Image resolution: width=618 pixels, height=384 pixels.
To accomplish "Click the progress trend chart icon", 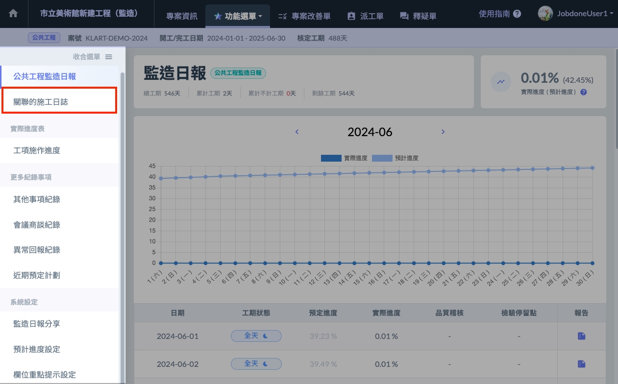I will pos(501,82).
